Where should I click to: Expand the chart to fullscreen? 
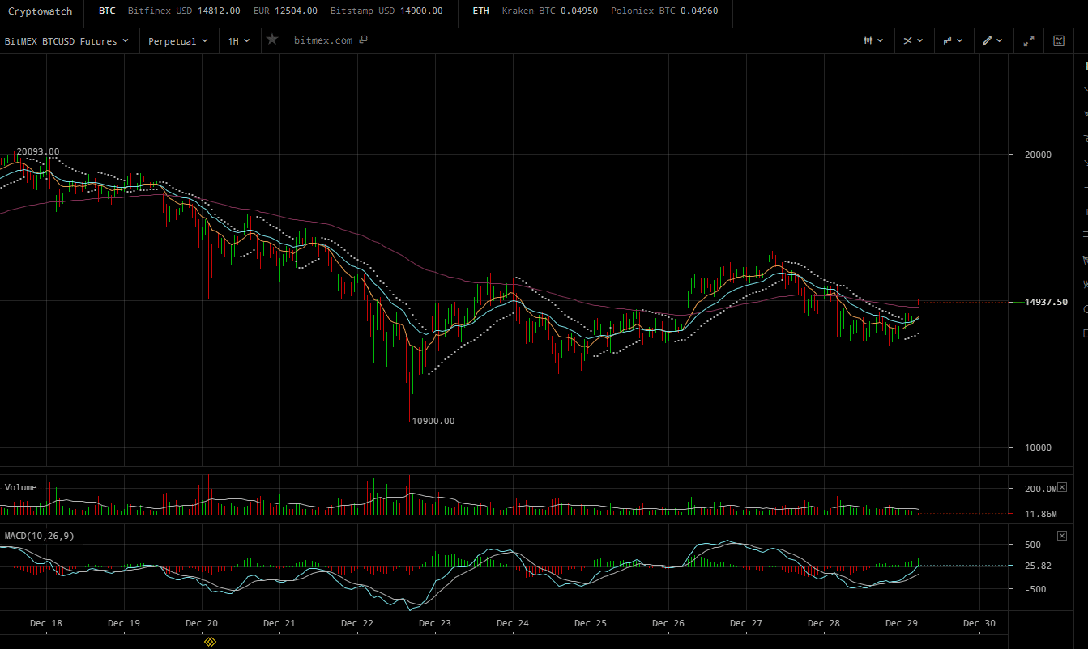(x=1029, y=40)
